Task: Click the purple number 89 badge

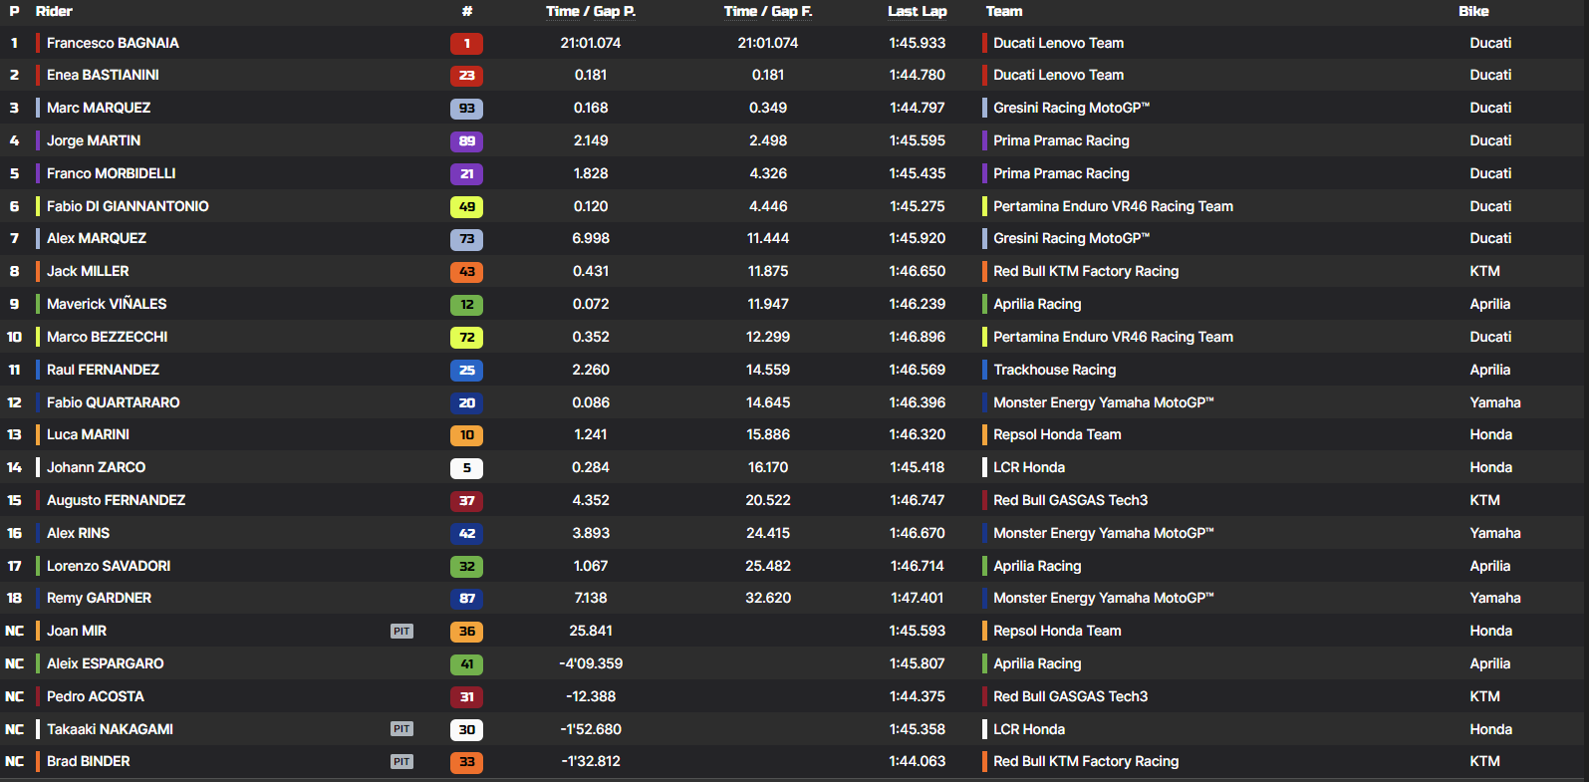Action: pyautogui.click(x=466, y=141)
